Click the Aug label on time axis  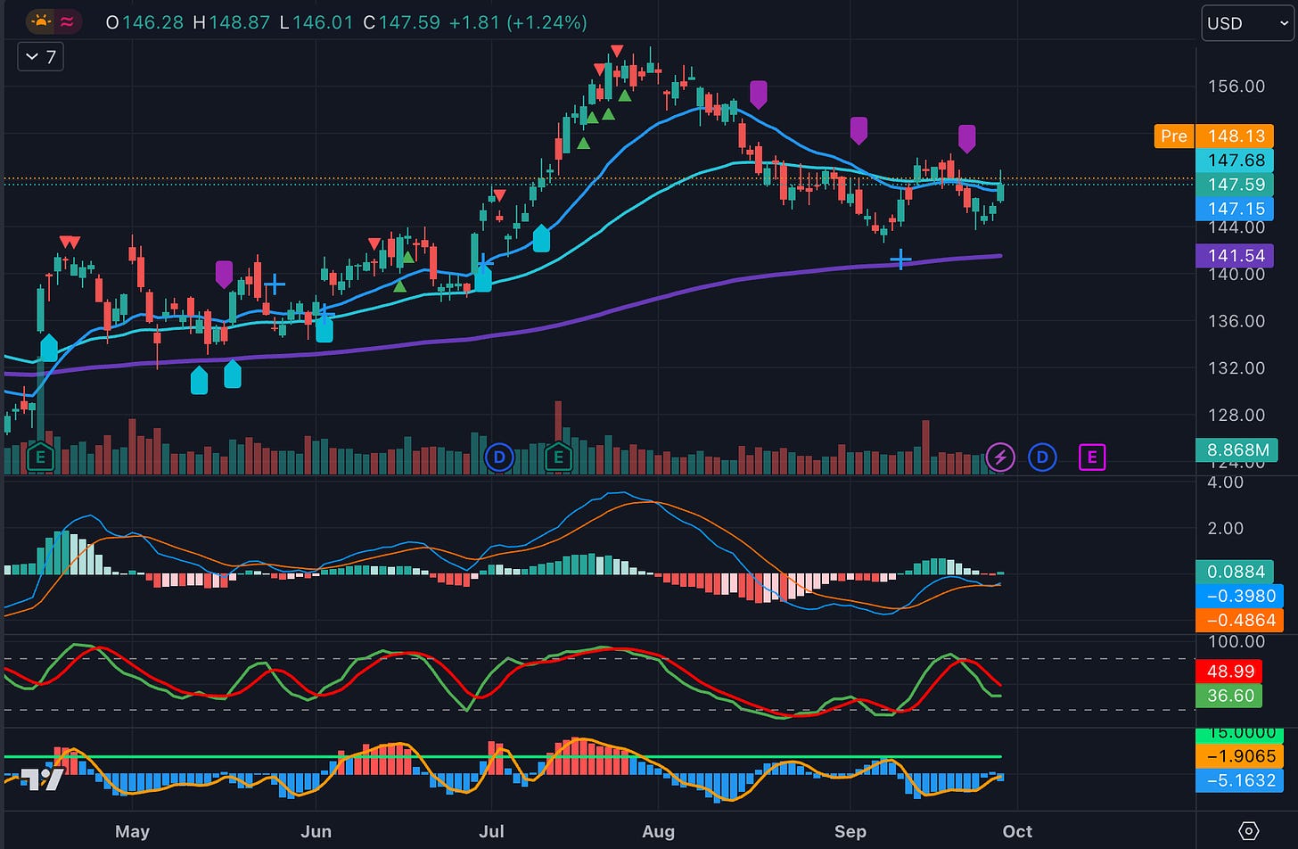658,831
